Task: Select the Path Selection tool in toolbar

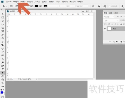Action: tap(3, 73)
